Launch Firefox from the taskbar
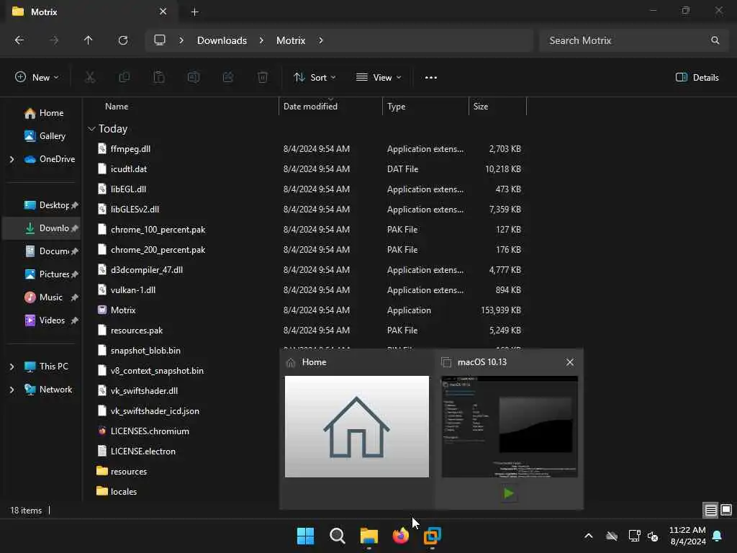 click(400, 536)
